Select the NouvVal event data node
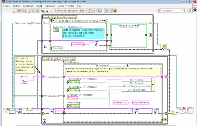Viewport: 197px width, 126px height. (x=56, y=48)
